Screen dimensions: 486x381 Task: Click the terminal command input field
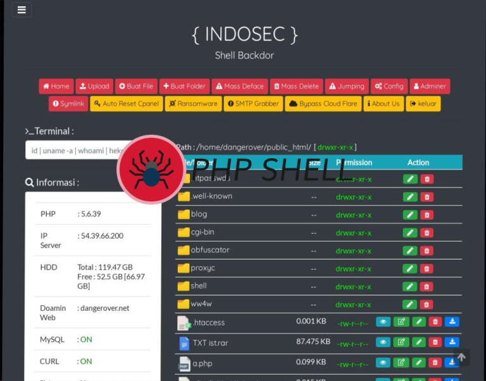(x=73, y=150)
